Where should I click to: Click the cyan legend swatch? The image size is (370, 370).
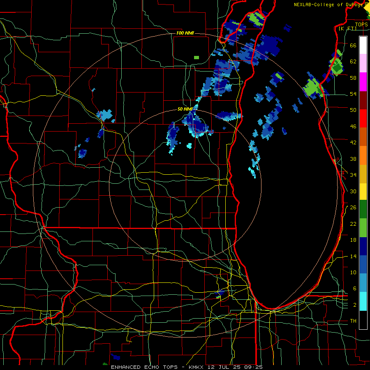(363, 301)
